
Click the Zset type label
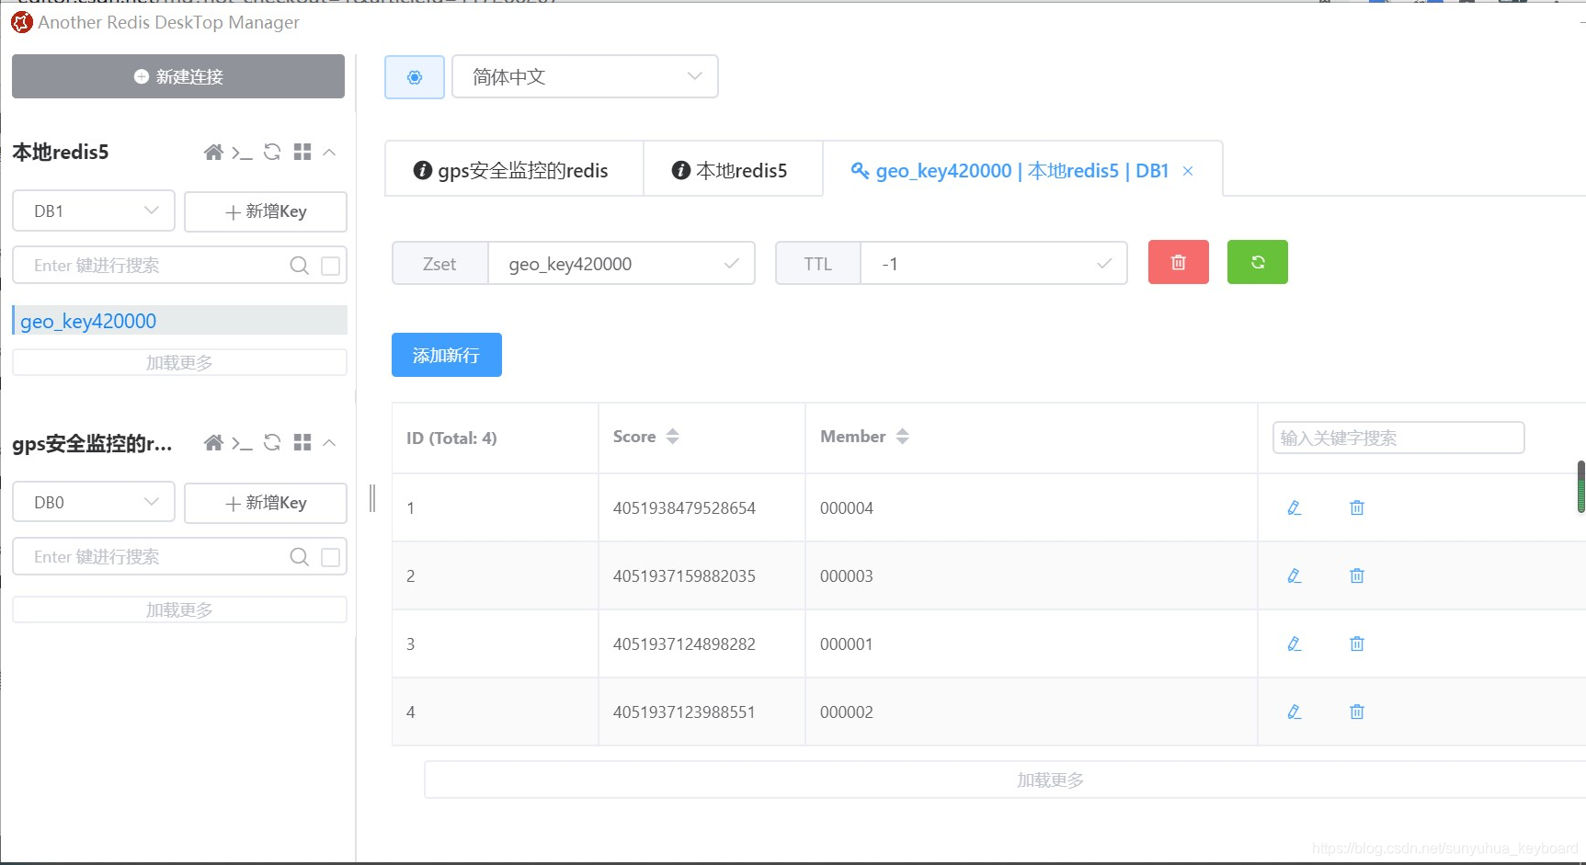pyautogui.click(x=439, y=264)
